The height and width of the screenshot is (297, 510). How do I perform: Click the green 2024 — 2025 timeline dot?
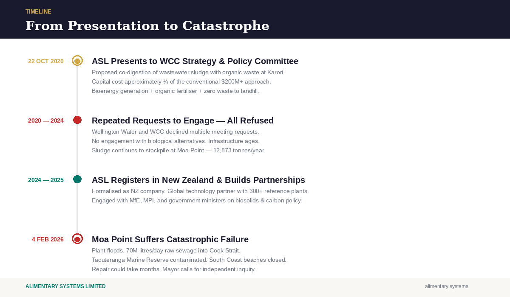[77, 179]
